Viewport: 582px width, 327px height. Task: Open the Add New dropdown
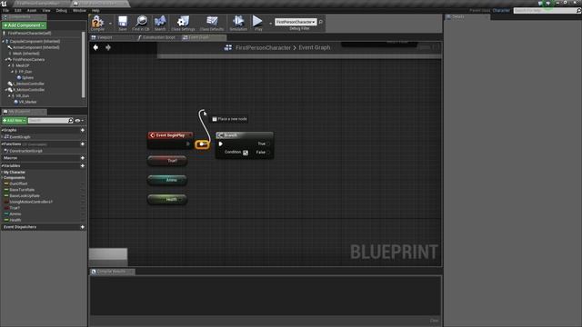click(15, 121)
